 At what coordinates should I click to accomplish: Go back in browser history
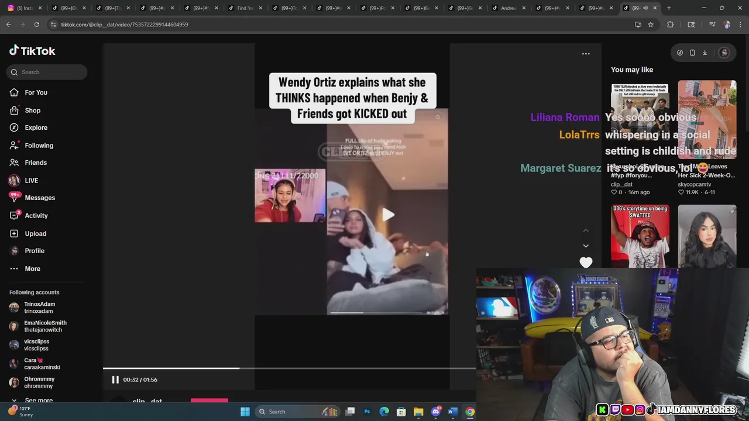(x=9, y=25)
